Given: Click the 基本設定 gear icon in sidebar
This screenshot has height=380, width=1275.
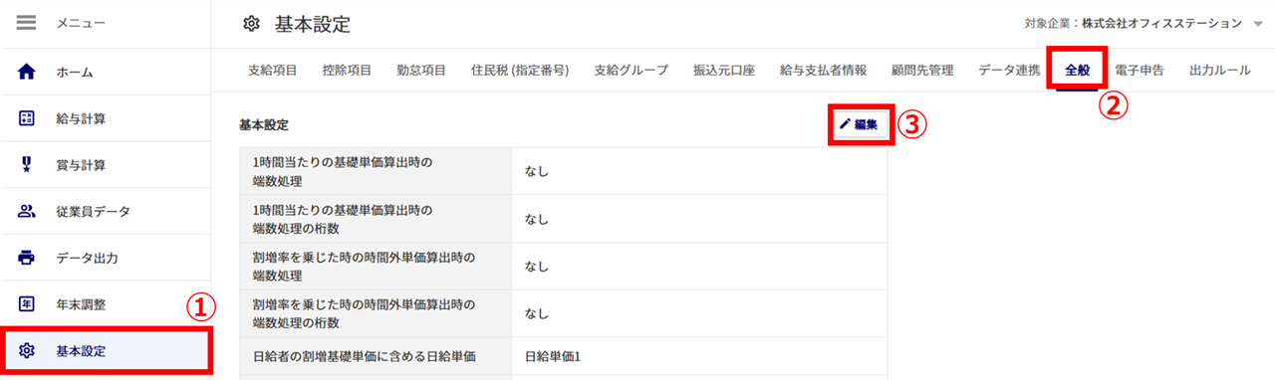Looking at the screenshot, I should point(27,350).
